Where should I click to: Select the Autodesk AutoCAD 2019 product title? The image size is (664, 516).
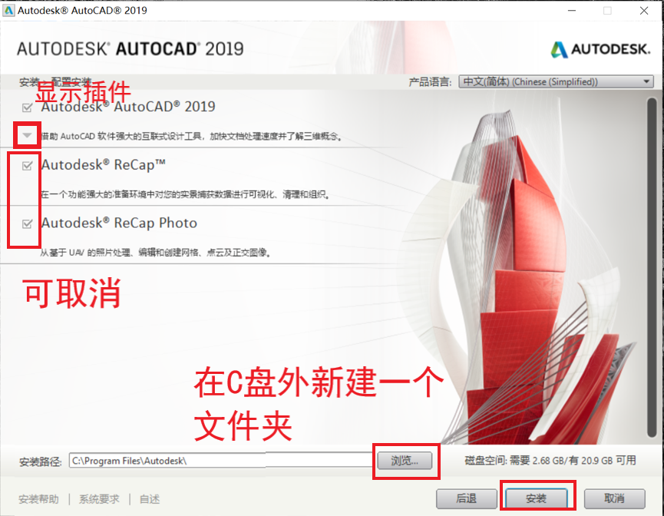point(128,107)
